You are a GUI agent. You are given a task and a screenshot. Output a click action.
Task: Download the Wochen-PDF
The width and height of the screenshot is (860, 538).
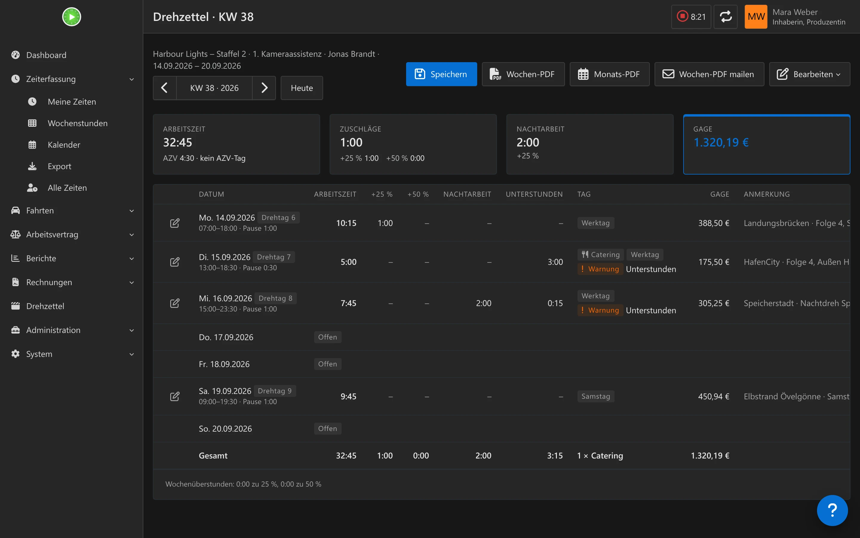coord(523,74)
